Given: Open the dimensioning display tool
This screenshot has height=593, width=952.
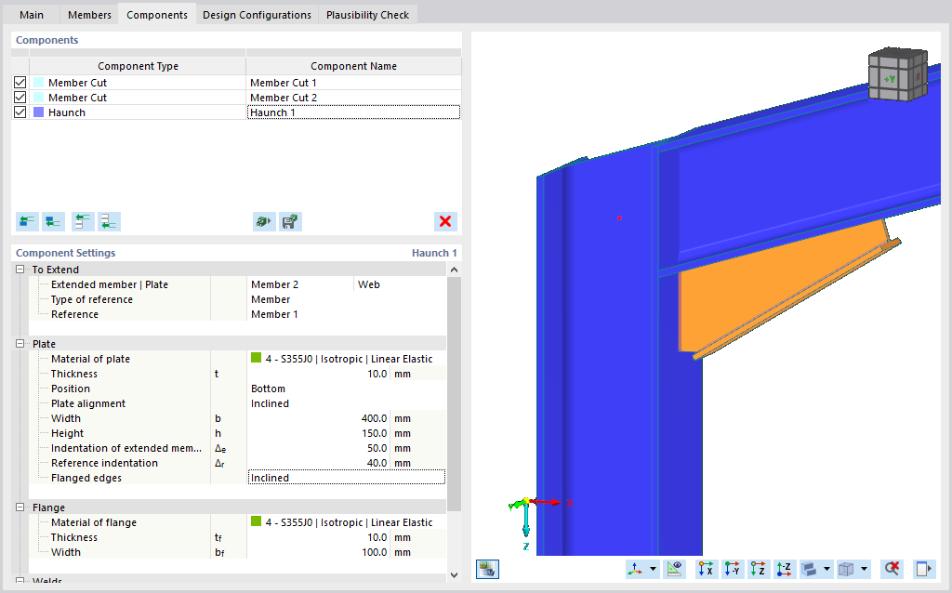Looking at the screenshot, I should point(674,568).
